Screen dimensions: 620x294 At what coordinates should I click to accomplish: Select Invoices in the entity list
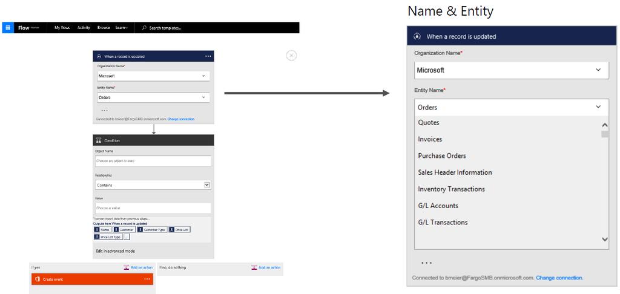(430, 139)
